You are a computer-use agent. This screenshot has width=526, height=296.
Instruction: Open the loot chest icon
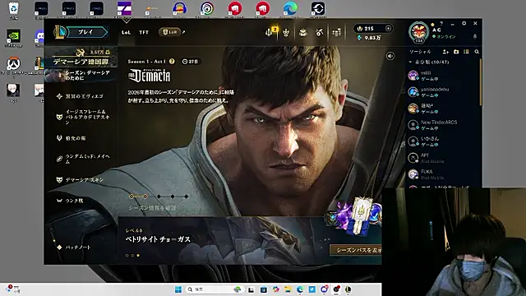click(x=303, y=33)
